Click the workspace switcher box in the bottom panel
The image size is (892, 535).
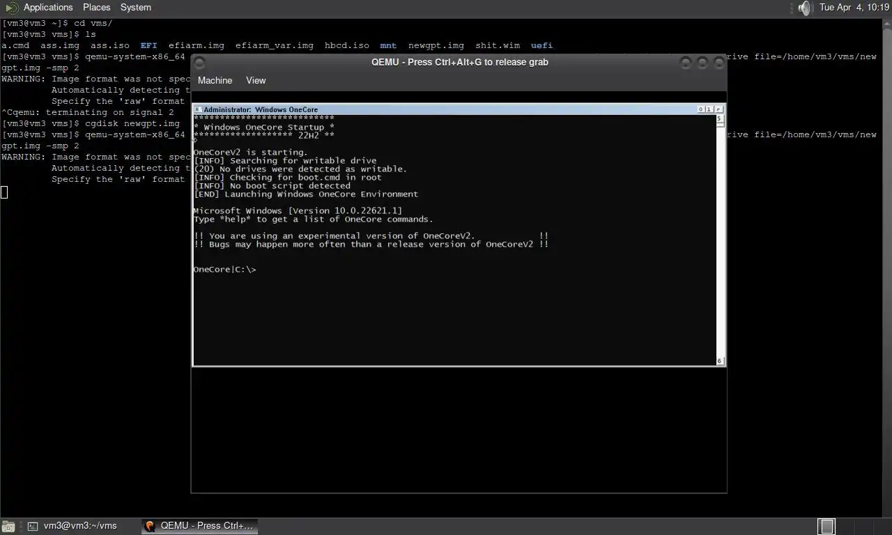click(826, 527)
